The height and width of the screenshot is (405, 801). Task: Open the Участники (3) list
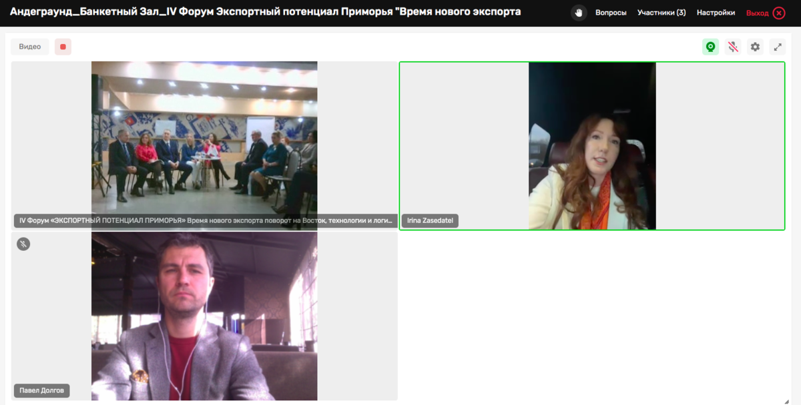tap(661, 13)
